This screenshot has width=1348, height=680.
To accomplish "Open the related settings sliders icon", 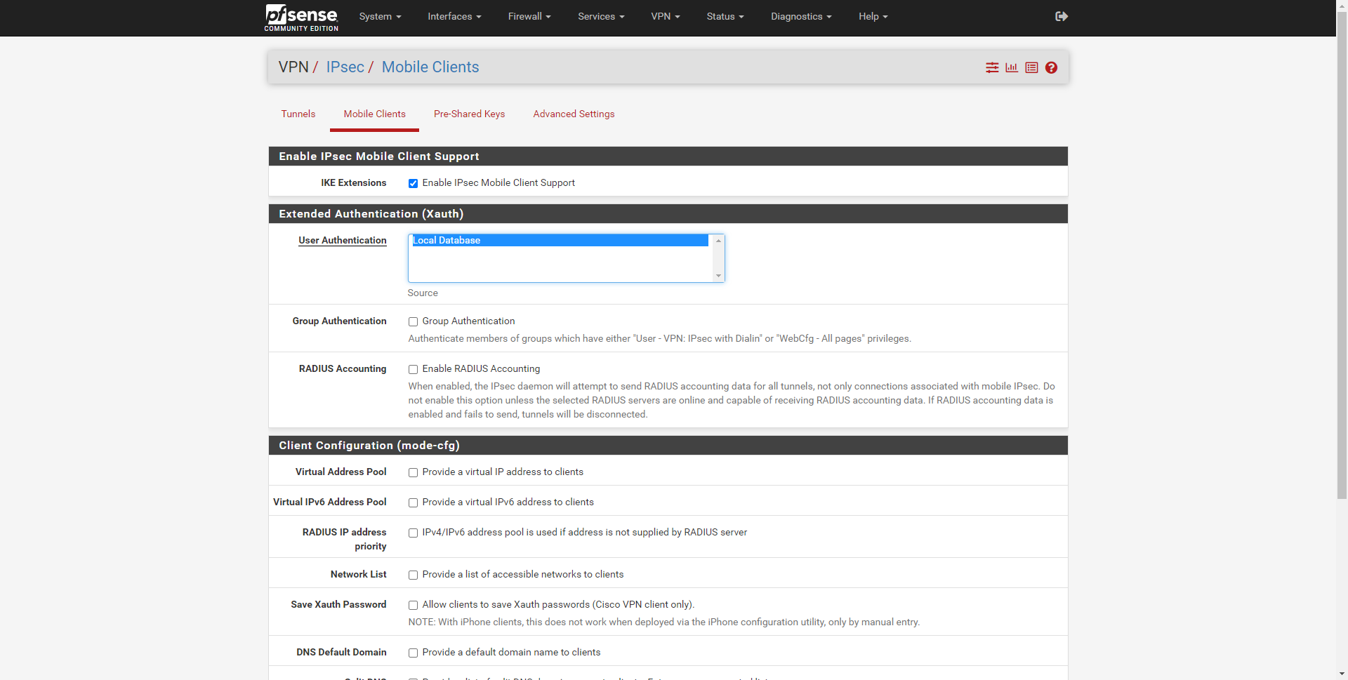I will click(x=992, y=67).
